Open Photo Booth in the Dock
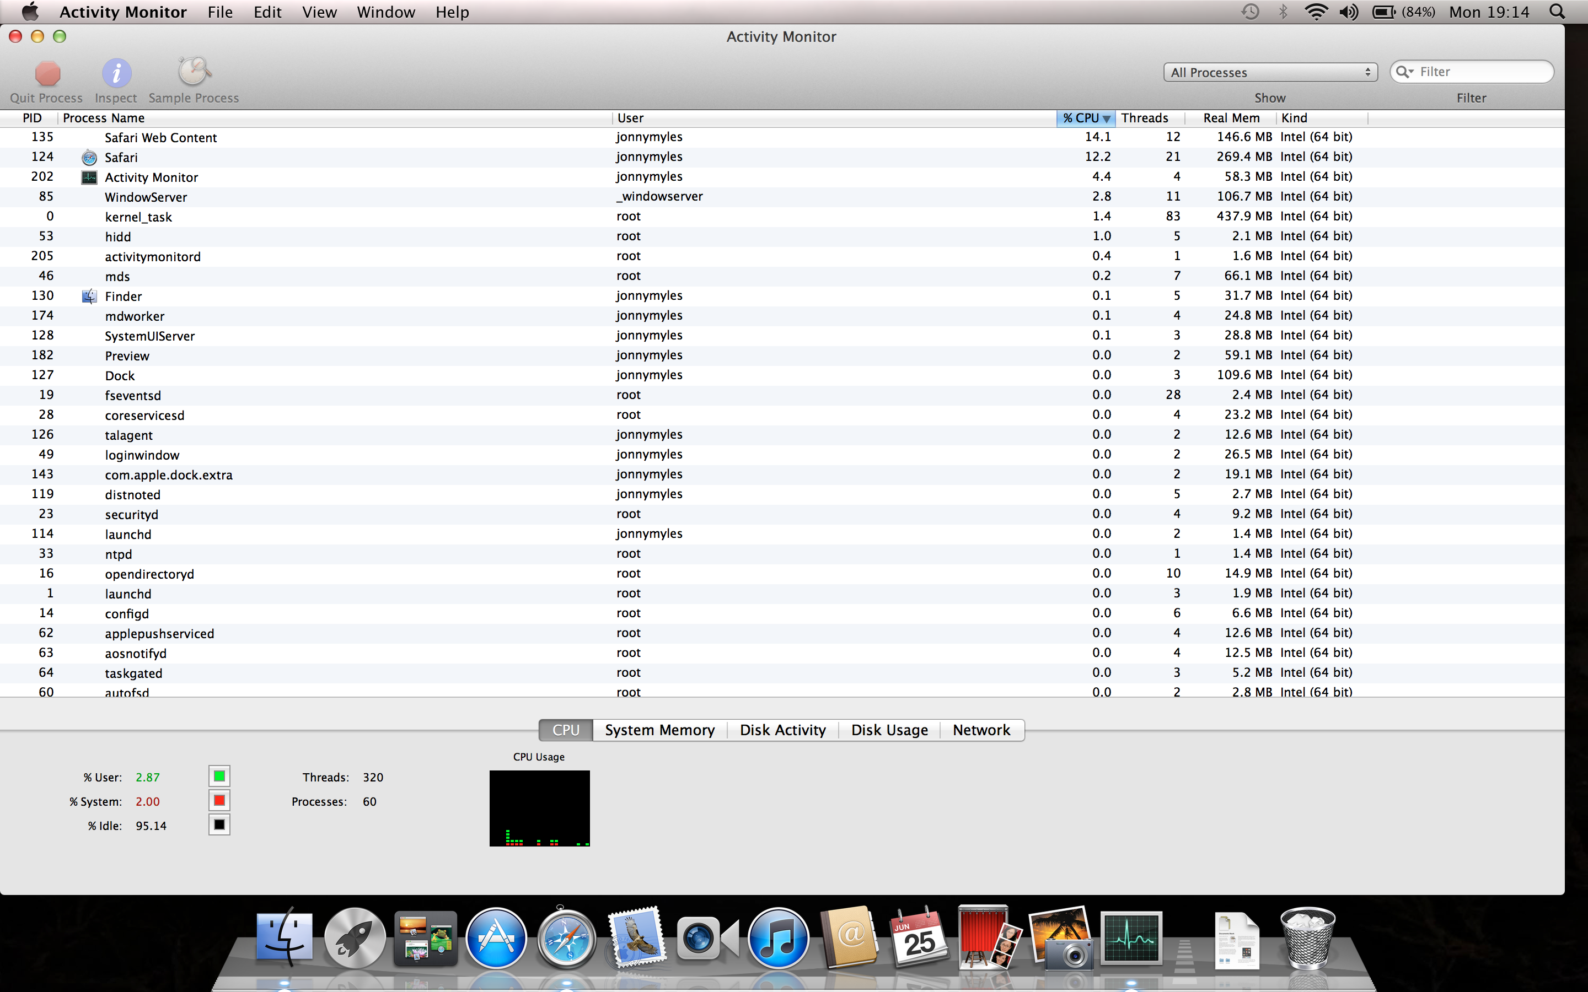 click(990, 937)
